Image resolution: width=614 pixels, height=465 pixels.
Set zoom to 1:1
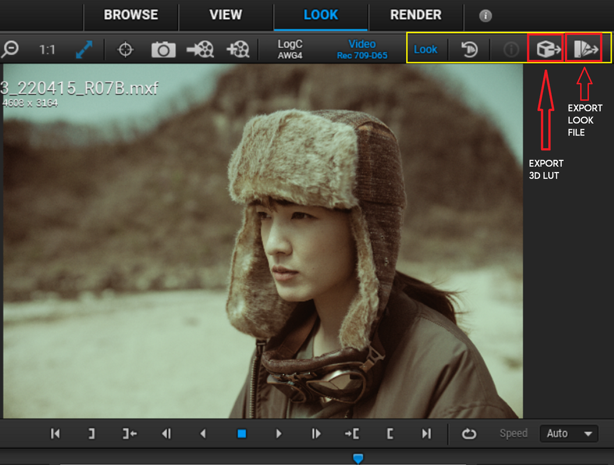[x=47, y=49]
